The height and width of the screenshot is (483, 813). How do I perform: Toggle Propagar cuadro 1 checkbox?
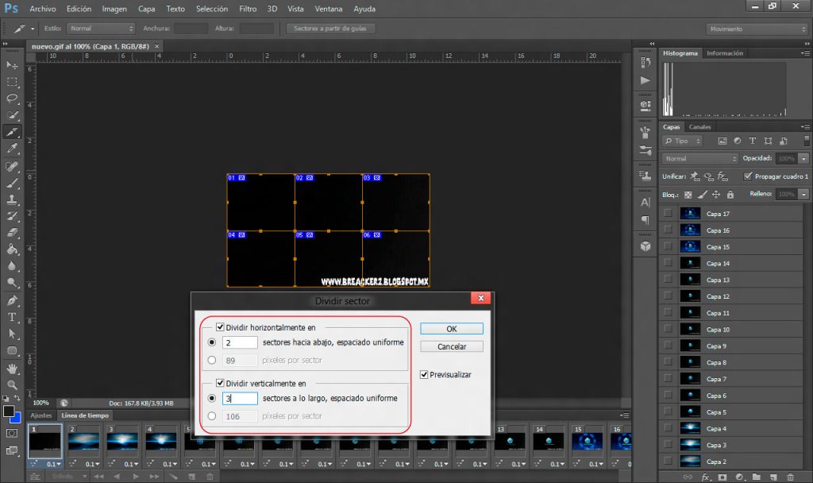[747, 176]
